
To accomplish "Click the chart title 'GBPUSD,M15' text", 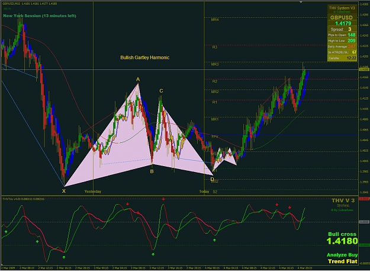I will pyautogui.click(x=11, y=4).
